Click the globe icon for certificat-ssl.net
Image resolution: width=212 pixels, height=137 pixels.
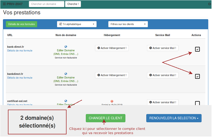pos(66,101)
